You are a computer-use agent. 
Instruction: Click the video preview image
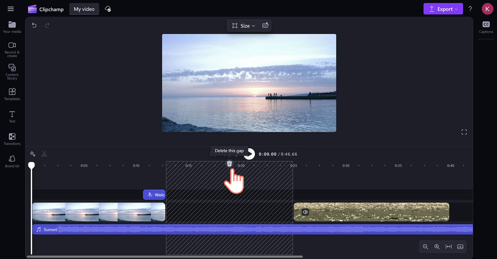tap(249, 83)
